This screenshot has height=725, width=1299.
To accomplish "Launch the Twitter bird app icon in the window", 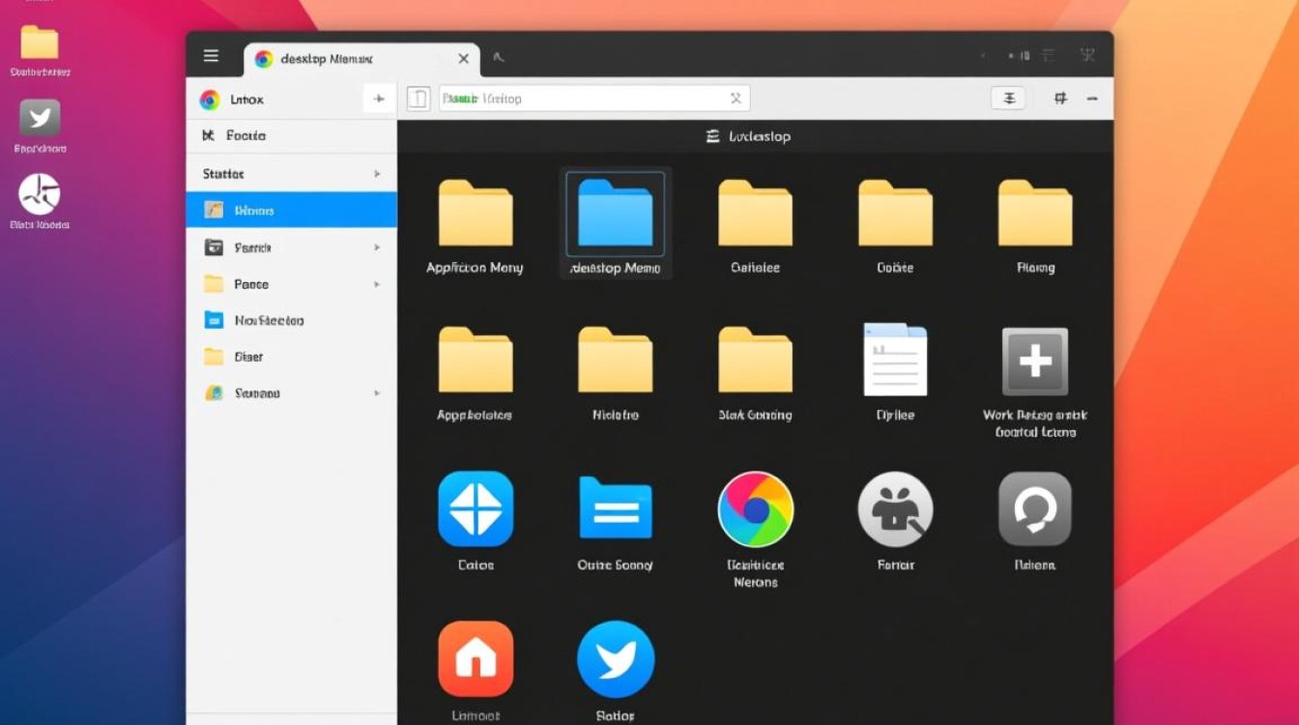I will (616, 658).
